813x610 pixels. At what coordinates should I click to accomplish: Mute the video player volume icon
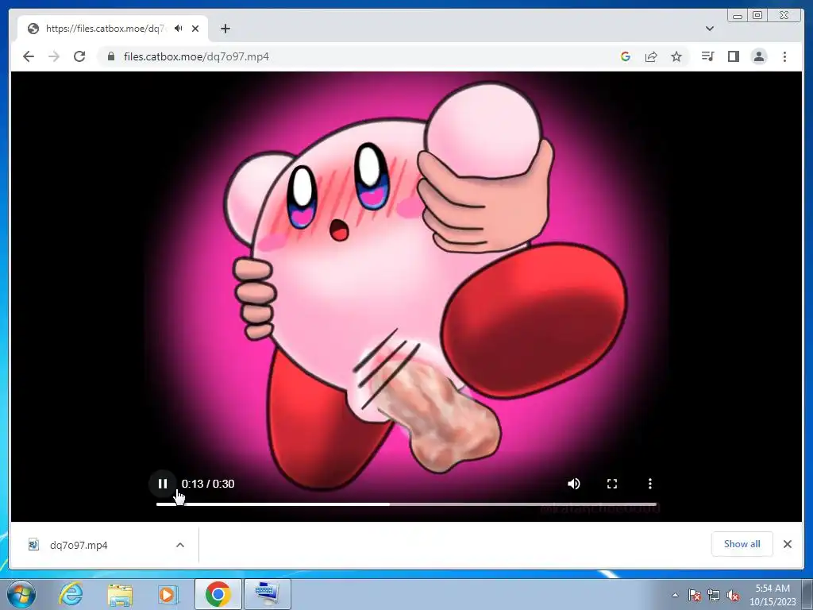[573, 484]
